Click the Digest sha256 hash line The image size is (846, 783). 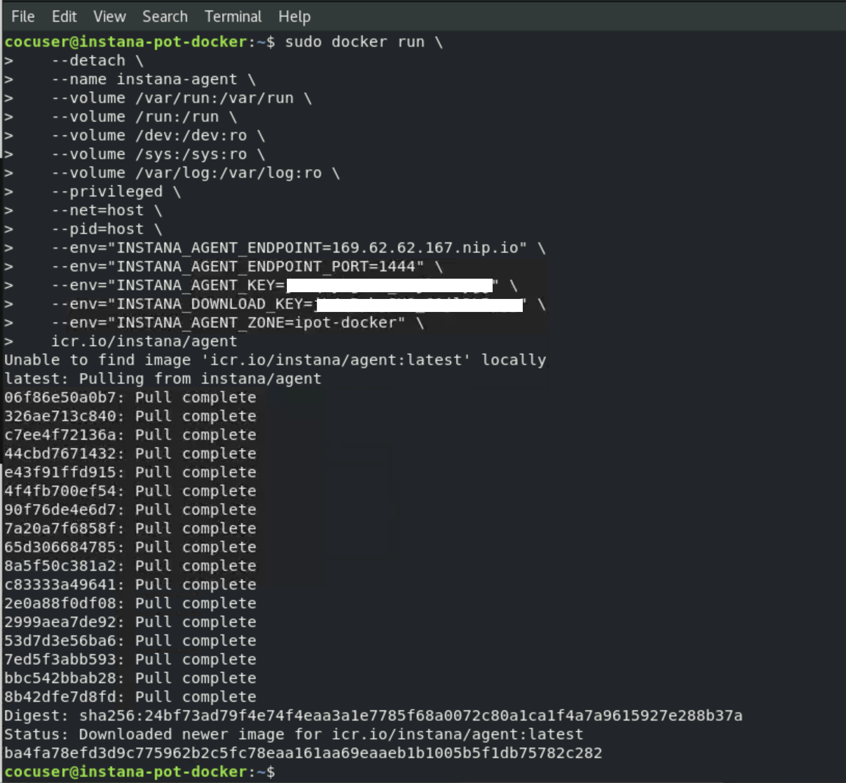[x=373, y=716]
